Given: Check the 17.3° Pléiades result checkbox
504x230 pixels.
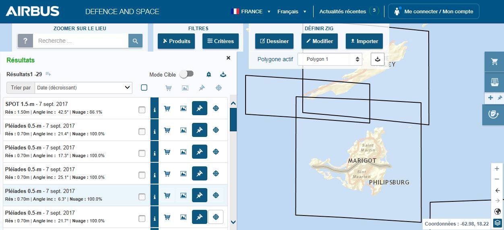Looking at the screenshot, I should (142, 153).
